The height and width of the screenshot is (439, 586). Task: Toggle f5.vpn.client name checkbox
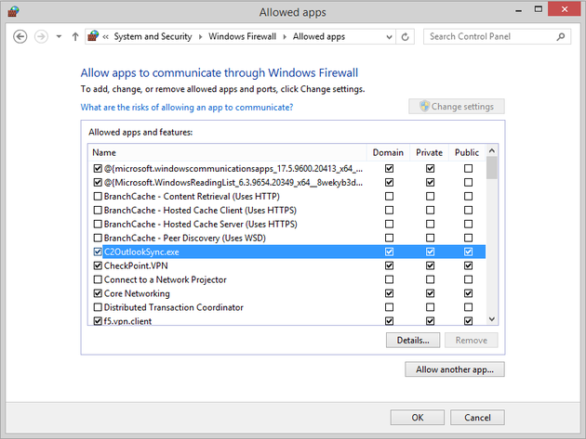98,321
